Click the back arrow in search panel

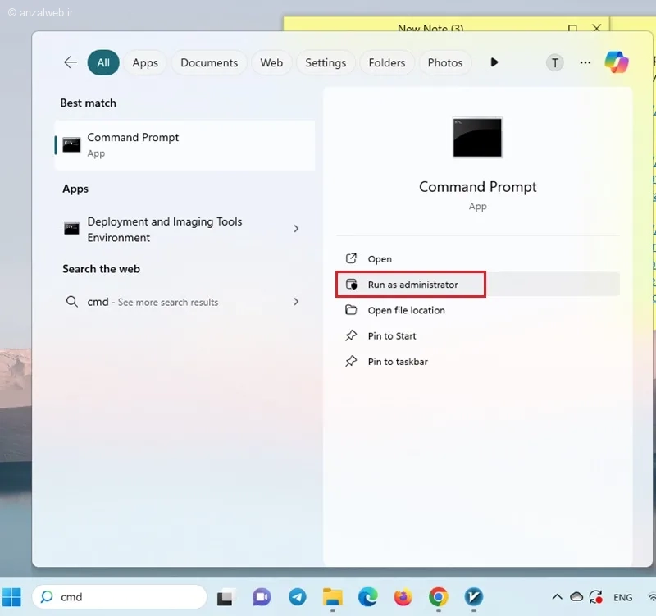[x=71, y=62]
